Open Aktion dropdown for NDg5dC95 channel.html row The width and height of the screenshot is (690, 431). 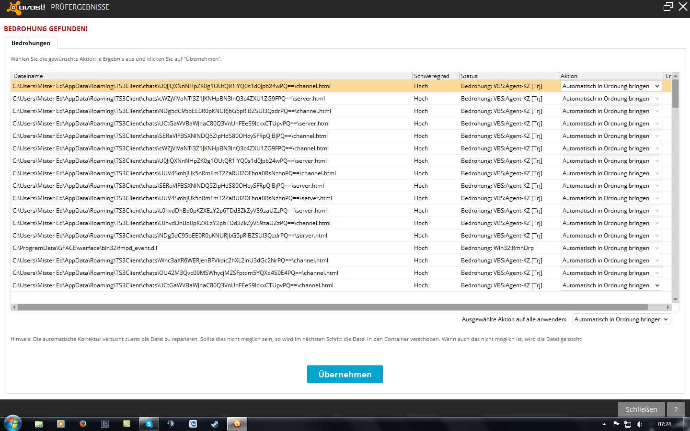(611, 111)
